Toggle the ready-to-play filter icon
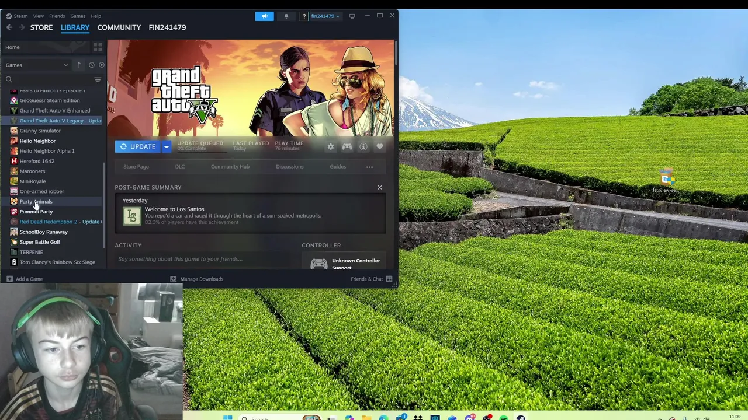 pyautogui.click(x=101, y=65)
